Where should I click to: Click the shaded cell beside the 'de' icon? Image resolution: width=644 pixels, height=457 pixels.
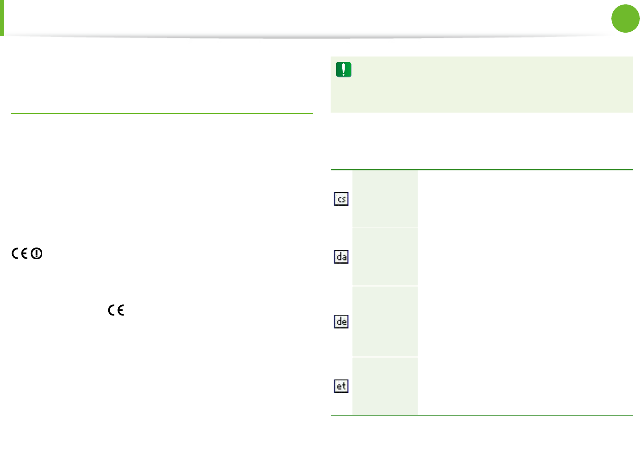point(385,322)
